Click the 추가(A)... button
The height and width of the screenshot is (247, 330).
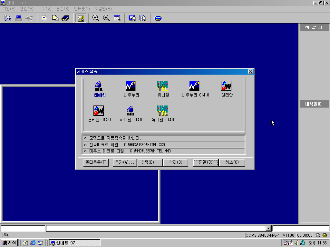coord(125,162)
